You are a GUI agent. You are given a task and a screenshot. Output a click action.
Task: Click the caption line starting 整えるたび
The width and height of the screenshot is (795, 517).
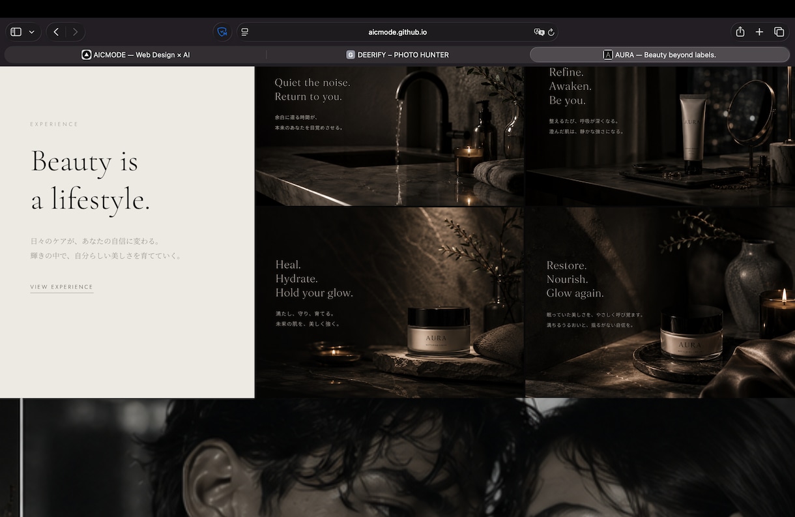point(584,121)
